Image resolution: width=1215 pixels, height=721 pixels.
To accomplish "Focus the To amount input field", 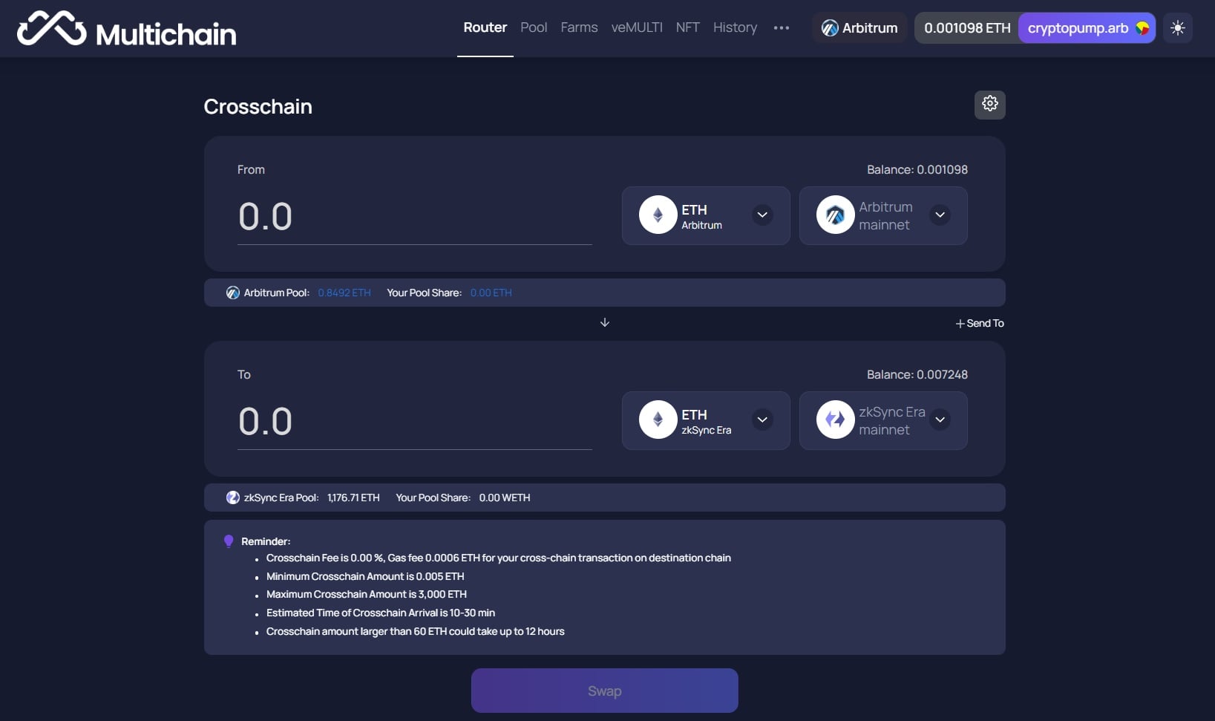I will [414, 422].
